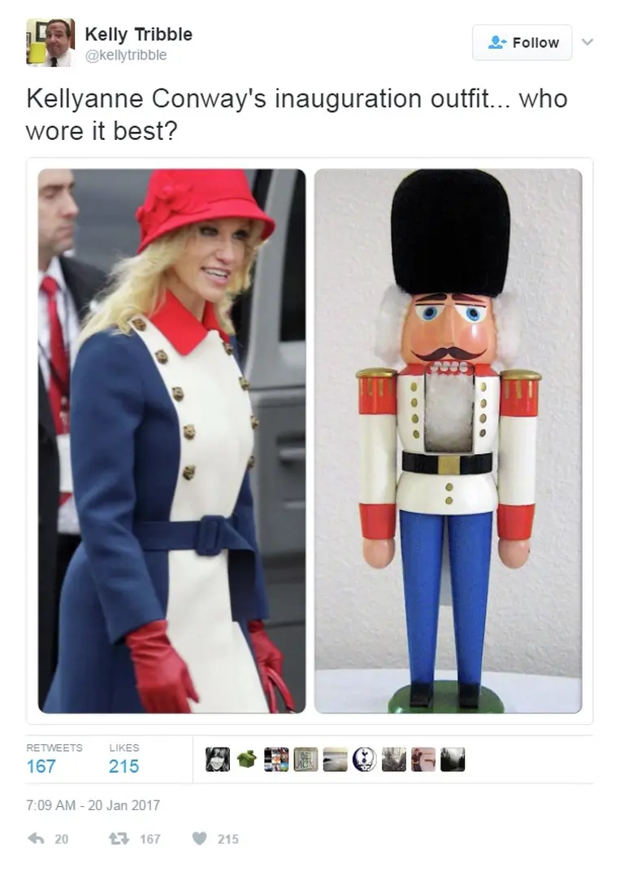Open the black-and-white portrait liker avatar
This screenshot has width=624, height=872.
[x=218, y=759]
